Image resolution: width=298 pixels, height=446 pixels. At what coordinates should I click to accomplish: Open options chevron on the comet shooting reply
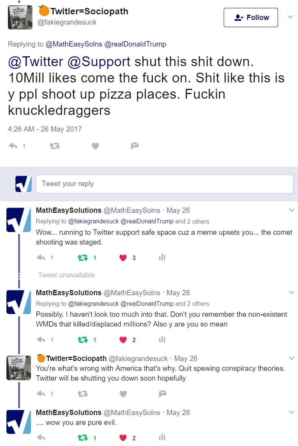(x=292, y=210)
